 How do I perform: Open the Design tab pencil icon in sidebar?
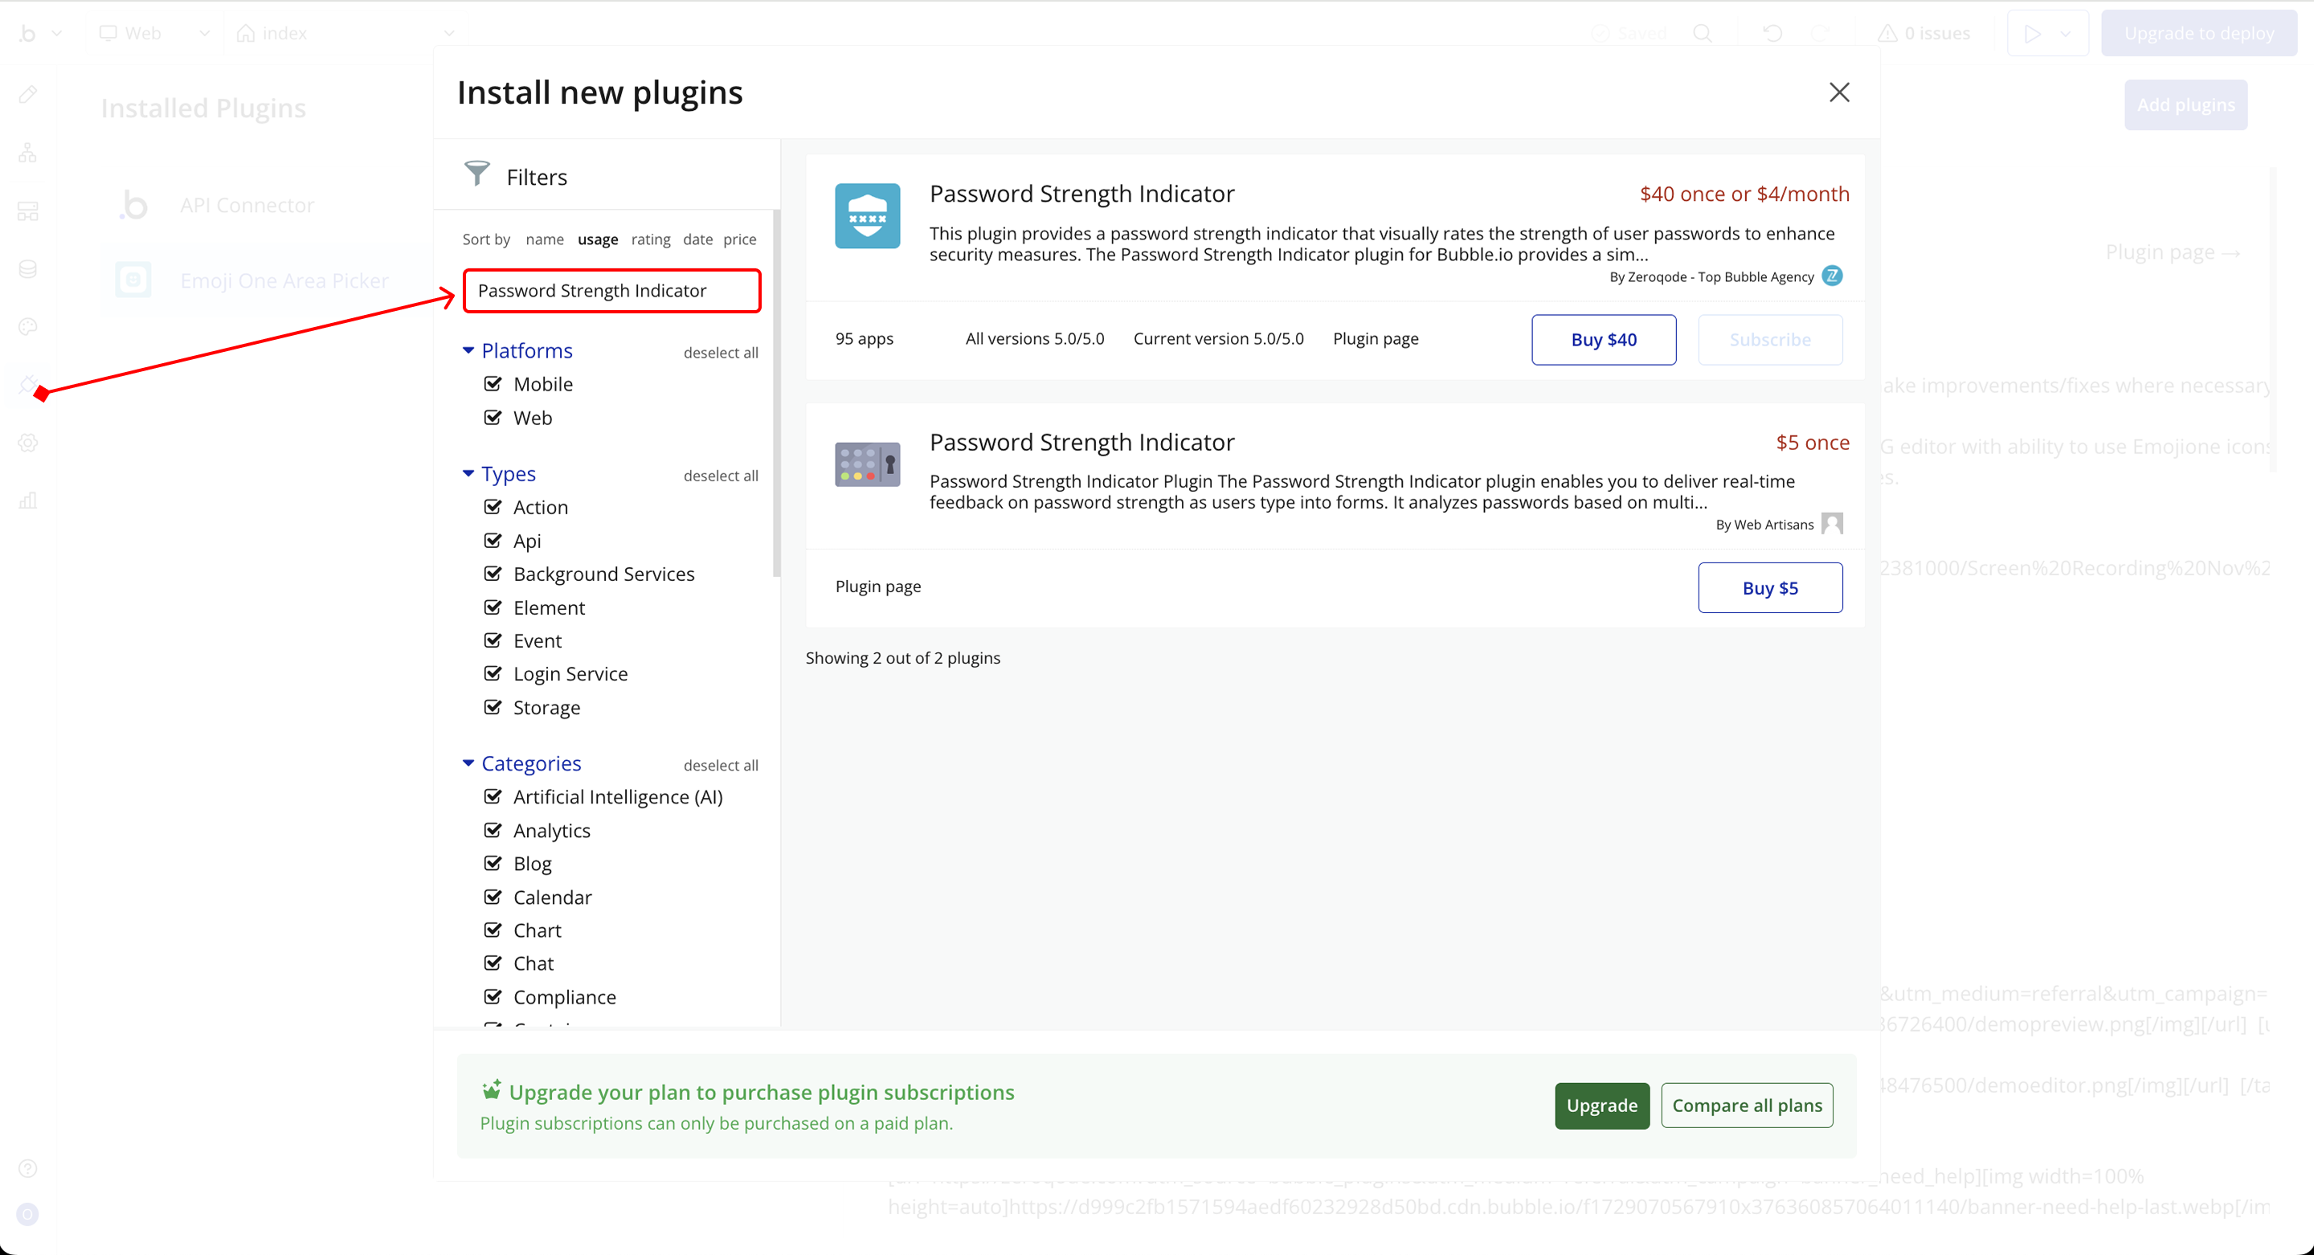pos(28,94)
